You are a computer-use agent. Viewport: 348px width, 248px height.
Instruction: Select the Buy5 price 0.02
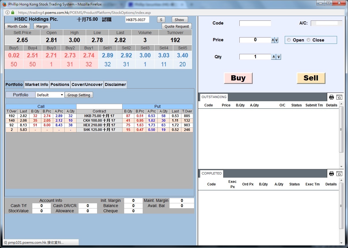pos(14,55)
